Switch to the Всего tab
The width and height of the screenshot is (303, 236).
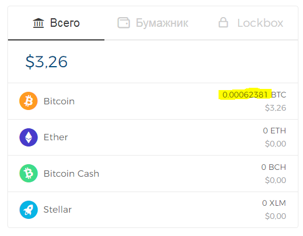point(56,23)
